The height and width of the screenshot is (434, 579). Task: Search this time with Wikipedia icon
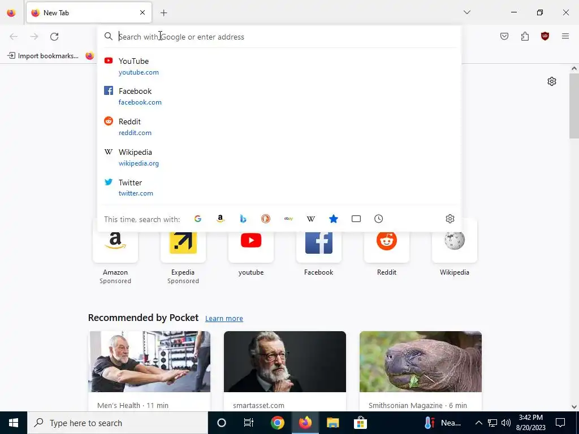point(311,219)
